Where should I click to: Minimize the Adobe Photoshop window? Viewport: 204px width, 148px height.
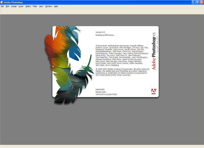pyautogui.click(x=194, y=2)
